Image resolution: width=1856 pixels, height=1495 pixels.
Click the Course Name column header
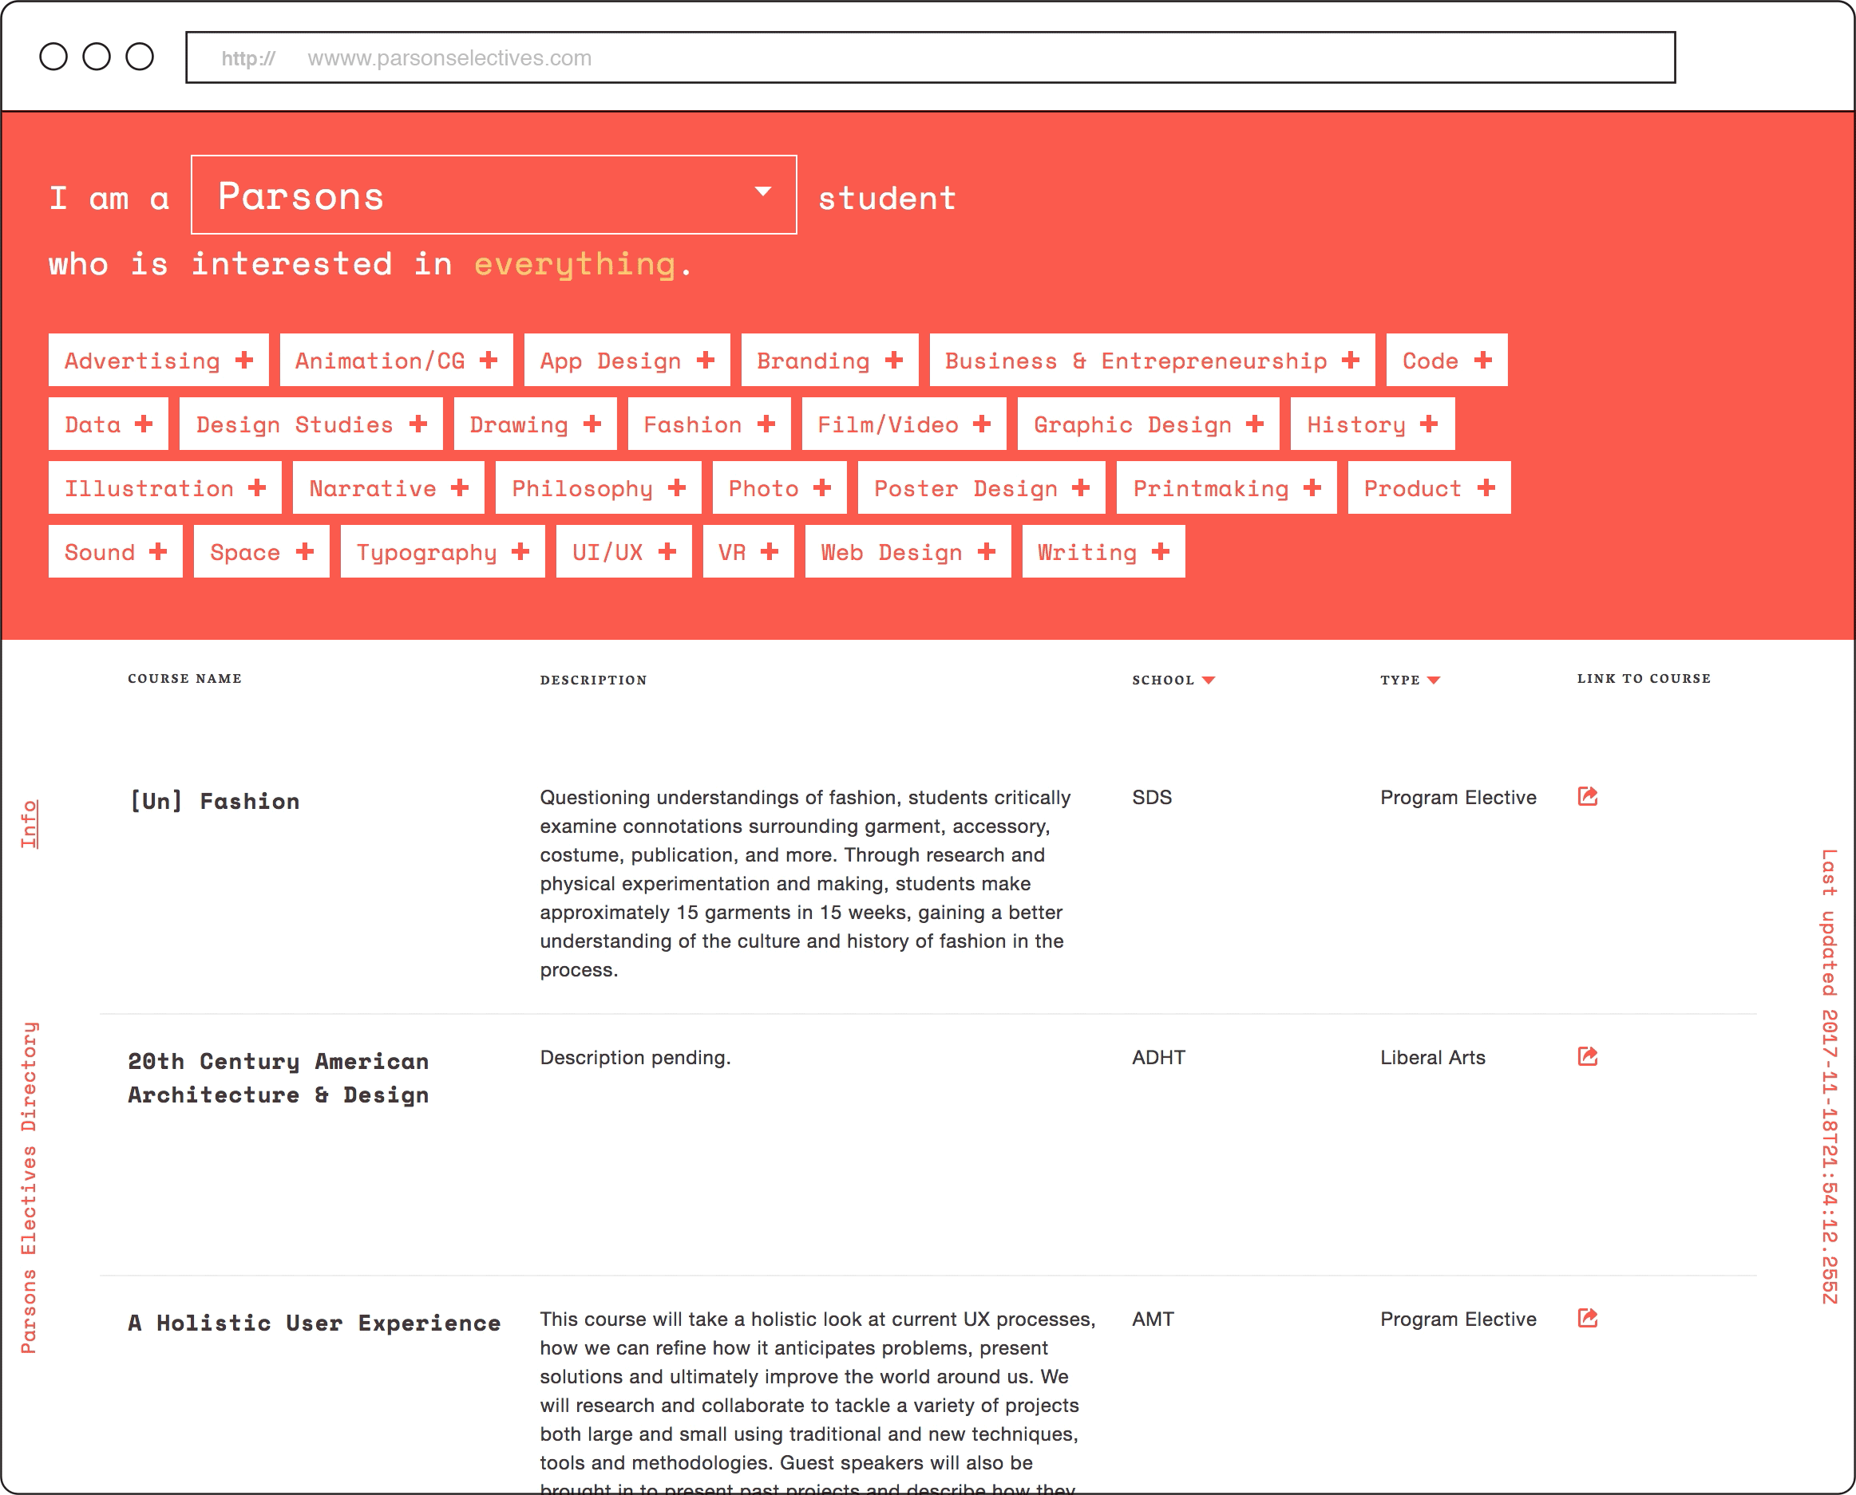click(x=185, y=679)
